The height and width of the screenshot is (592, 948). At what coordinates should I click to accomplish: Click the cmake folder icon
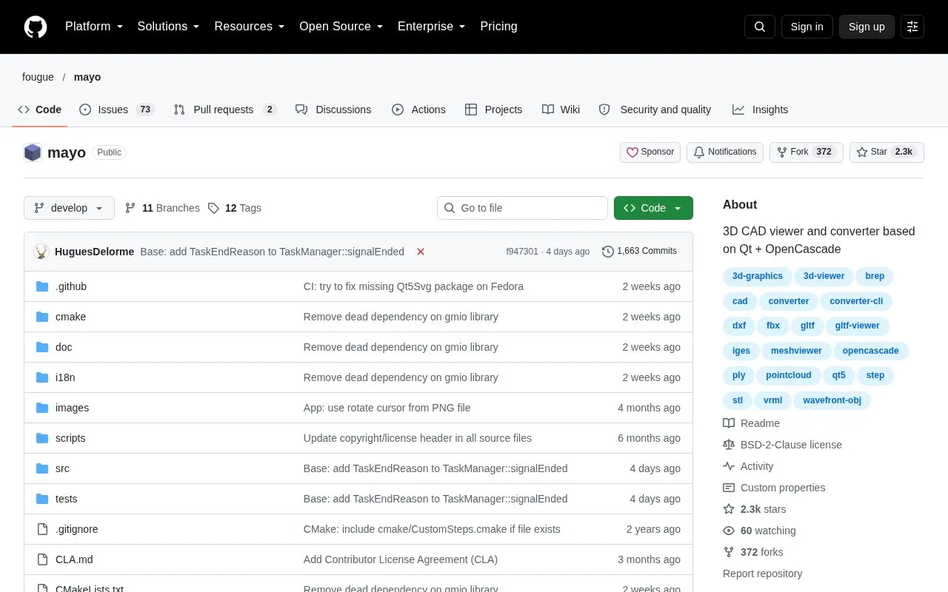coord(42,317)
